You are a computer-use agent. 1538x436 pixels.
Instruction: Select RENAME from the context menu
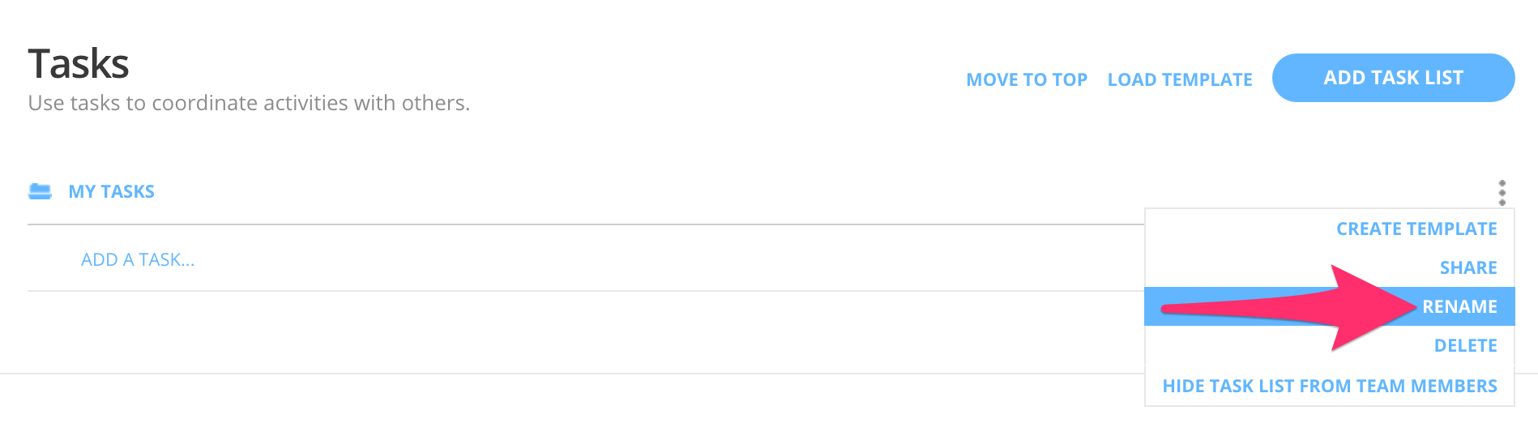click(1459, 306)
